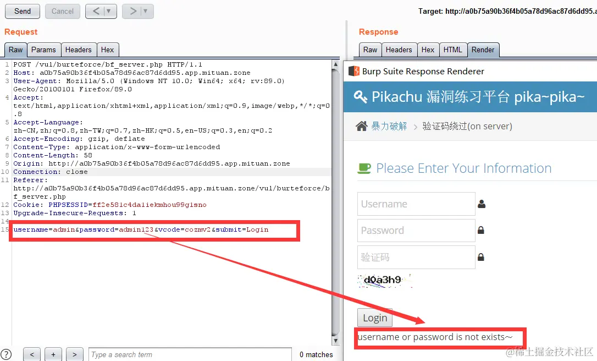Viewport: 597px width, 361px height.
Task: Open the Response Headers tab
Action: 399,50
